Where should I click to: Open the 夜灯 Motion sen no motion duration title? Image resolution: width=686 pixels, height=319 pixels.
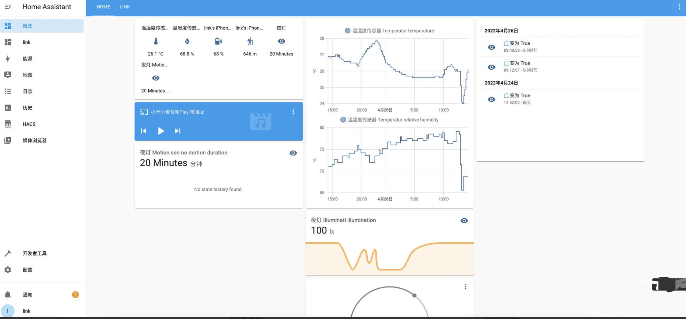tap(184, 153)
